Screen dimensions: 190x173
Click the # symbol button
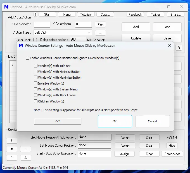12,149
